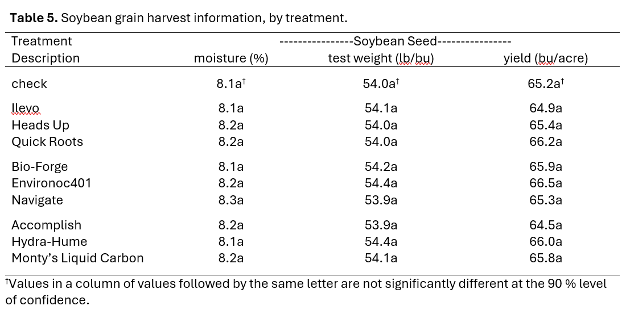
Task: Select the Bio-Forge treatment name
Action: [x=40, y=166]
